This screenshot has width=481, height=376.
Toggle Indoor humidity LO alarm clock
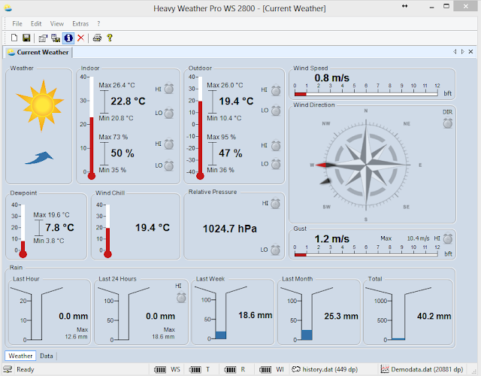[168, 165]
